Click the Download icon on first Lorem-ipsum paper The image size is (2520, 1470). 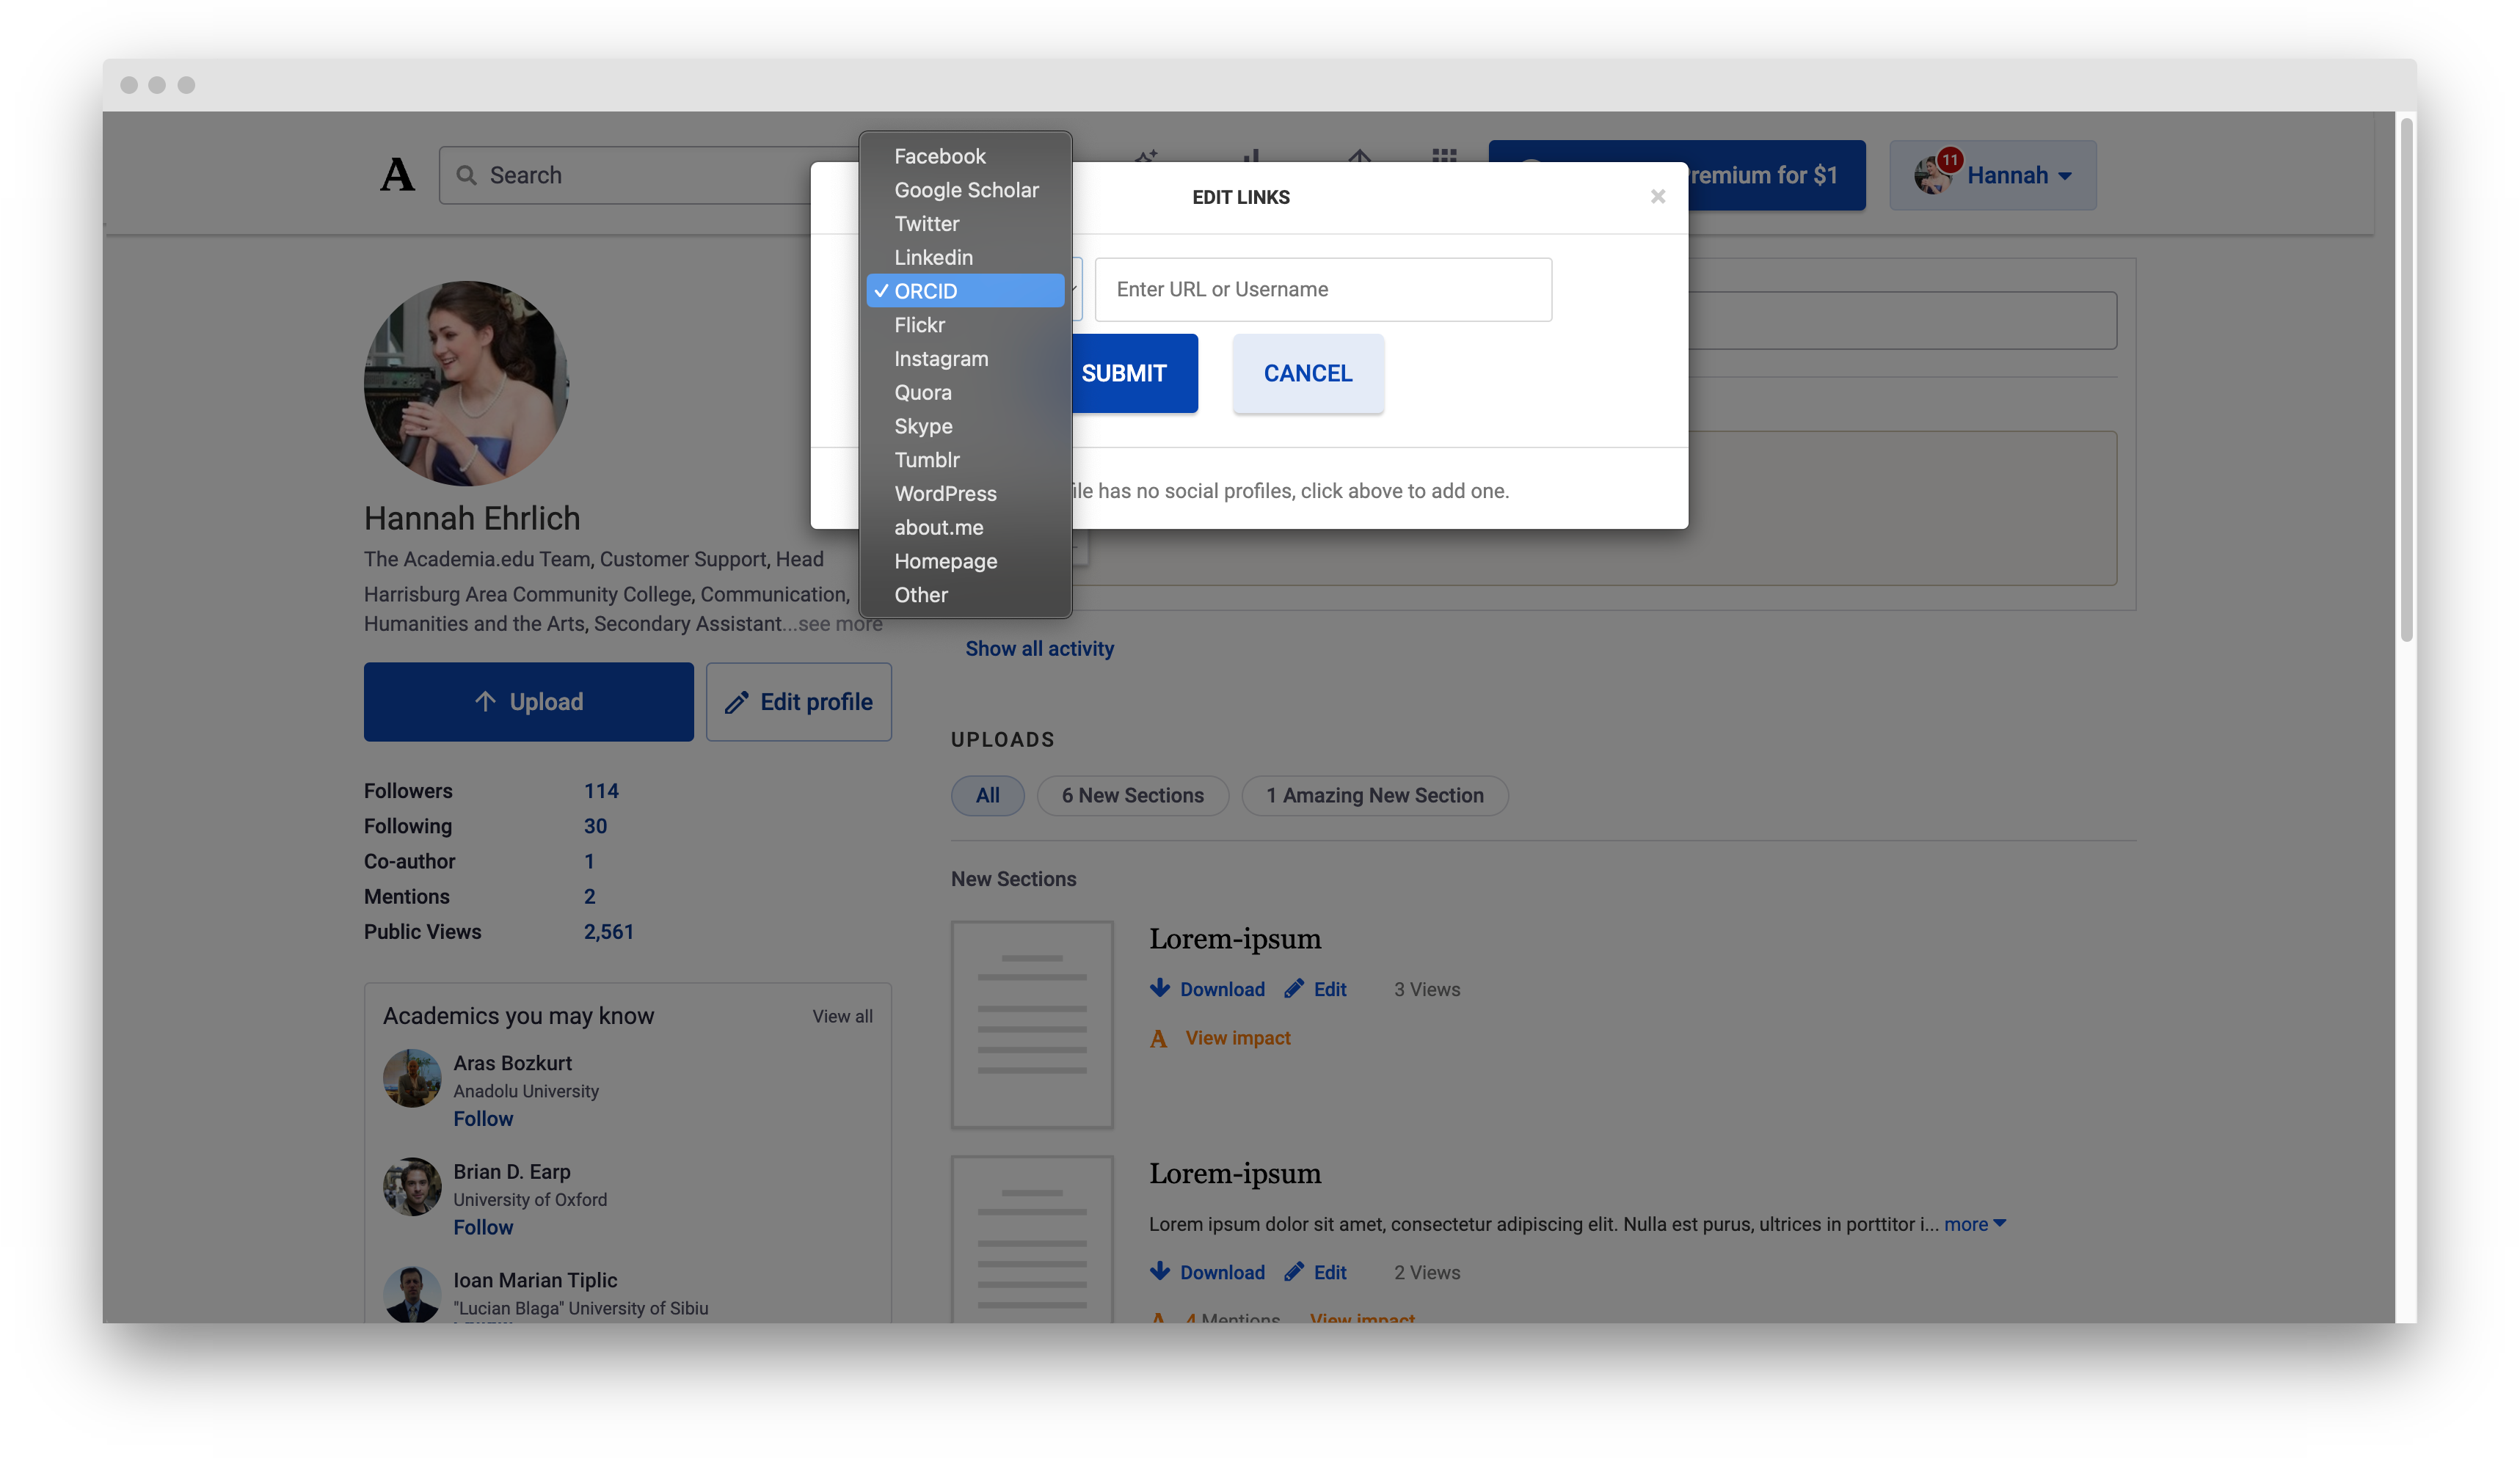[1160, 988]
